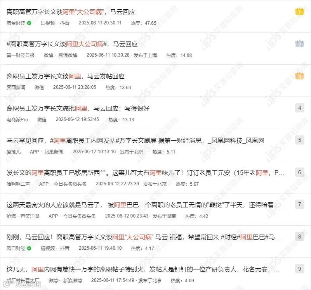This screenshot has height=290, width=311.
Task: Click the rank 9 number badge
Action: [x=299, y=269]
